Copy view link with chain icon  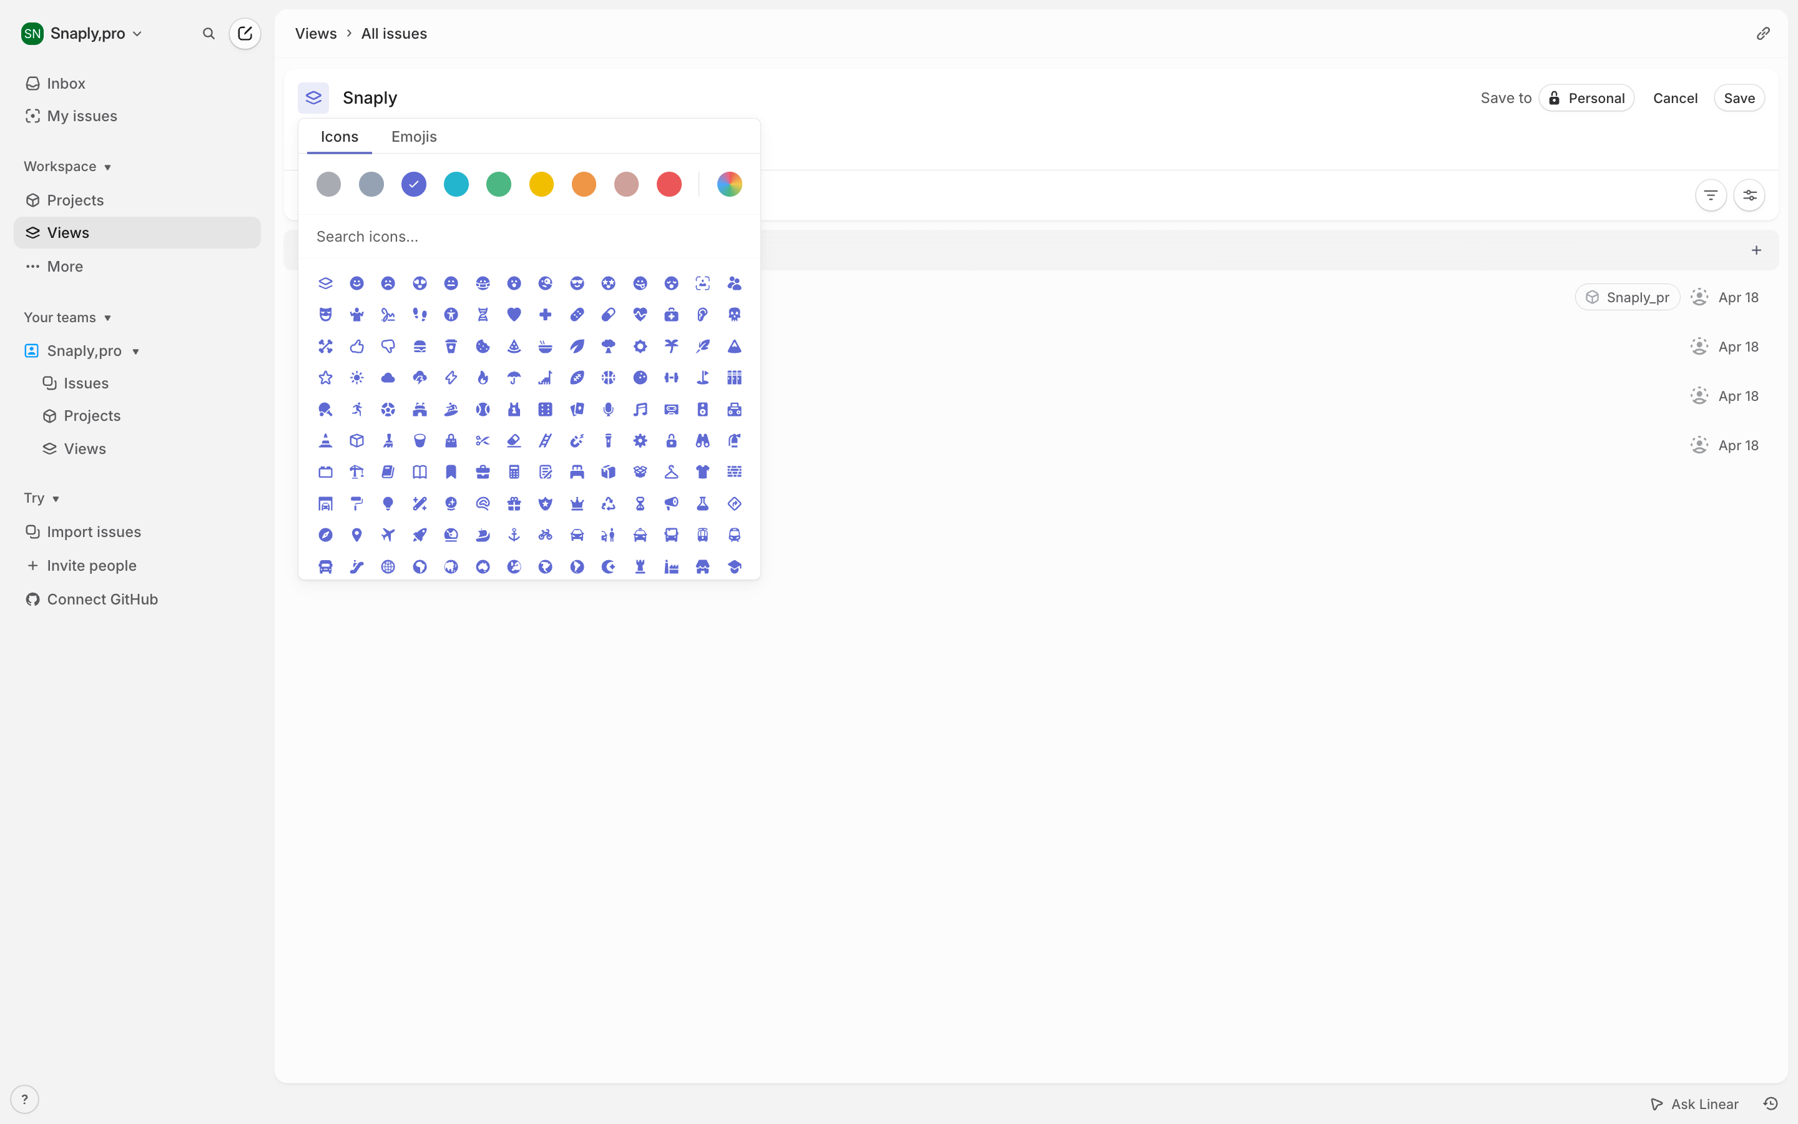coord(1763,34)
